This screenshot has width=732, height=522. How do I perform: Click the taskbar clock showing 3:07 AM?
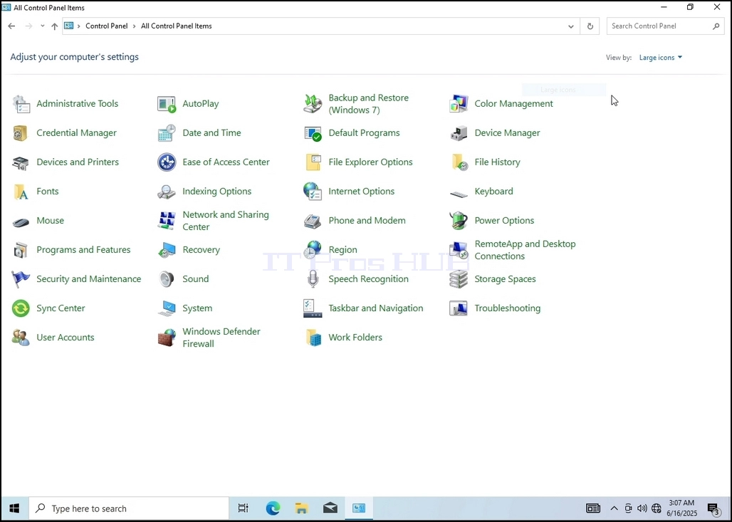click(x=681, y=508)
